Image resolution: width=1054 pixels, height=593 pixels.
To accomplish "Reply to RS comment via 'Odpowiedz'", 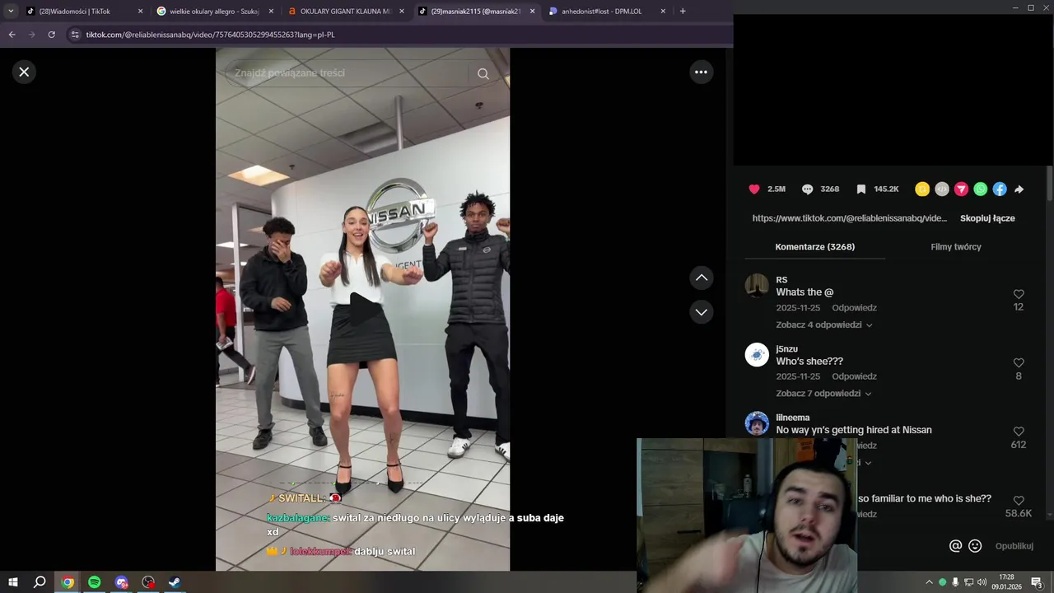I will (x=854, y=308).
